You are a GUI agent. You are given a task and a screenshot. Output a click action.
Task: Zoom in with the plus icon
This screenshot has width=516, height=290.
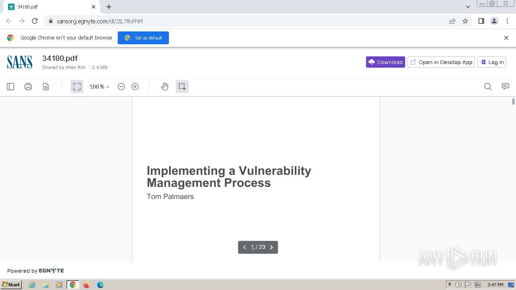pos(135,87)
